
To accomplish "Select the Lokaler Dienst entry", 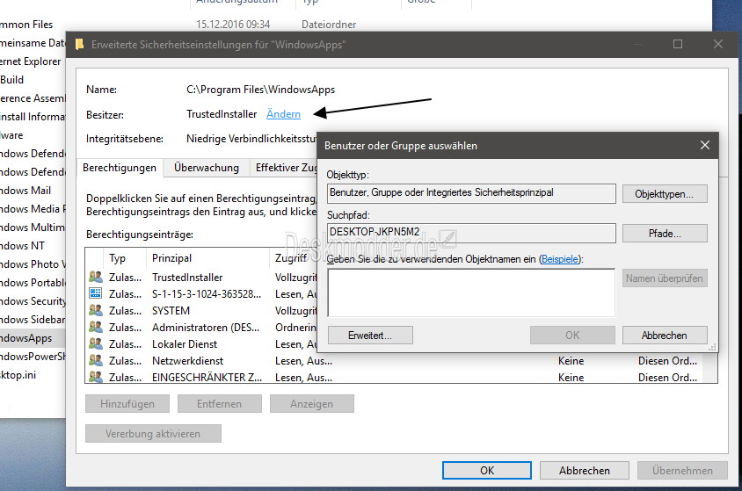I will (201, 344).
